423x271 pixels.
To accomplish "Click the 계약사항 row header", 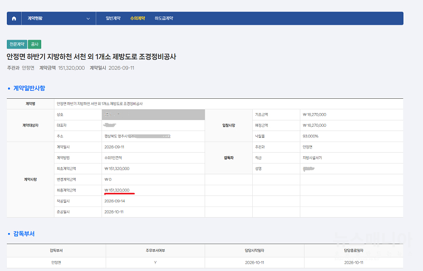I will [30, 179].
